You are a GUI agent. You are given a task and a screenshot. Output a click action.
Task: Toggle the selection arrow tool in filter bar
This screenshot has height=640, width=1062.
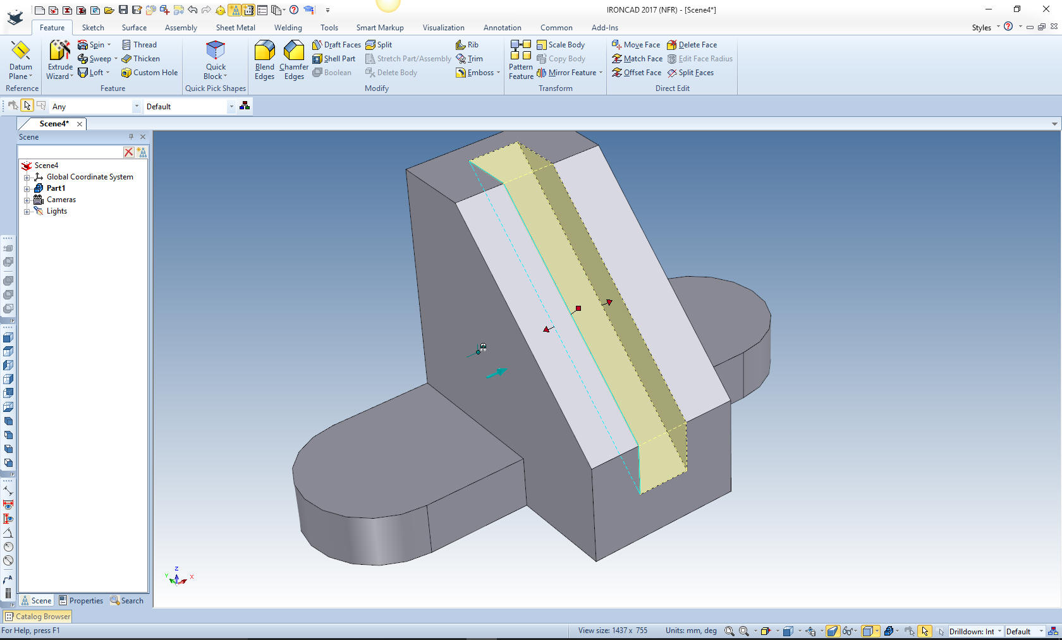(x=27, y=106)
